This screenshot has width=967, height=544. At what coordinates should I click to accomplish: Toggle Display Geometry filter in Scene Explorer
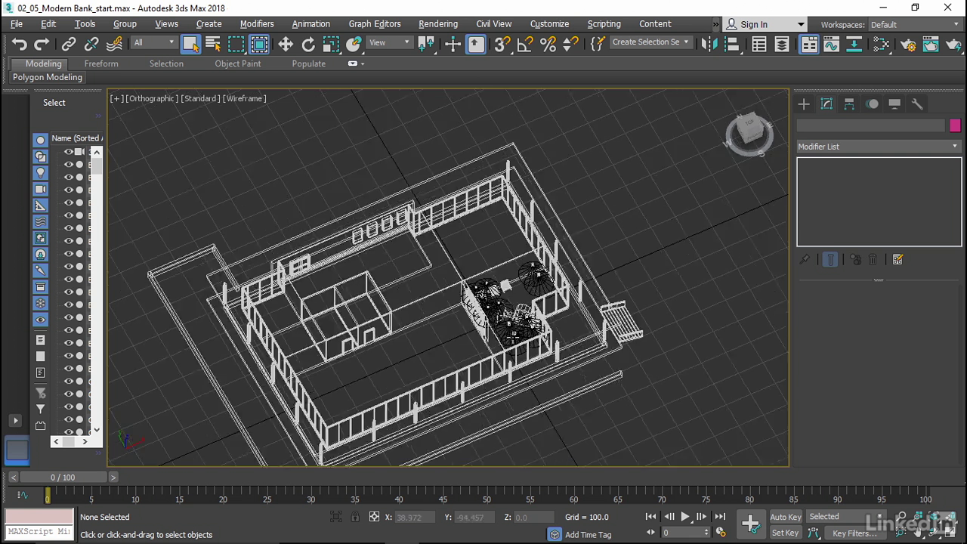[41, 141]
